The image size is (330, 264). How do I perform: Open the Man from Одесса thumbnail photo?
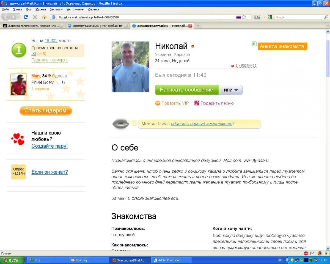click(18, 84)
